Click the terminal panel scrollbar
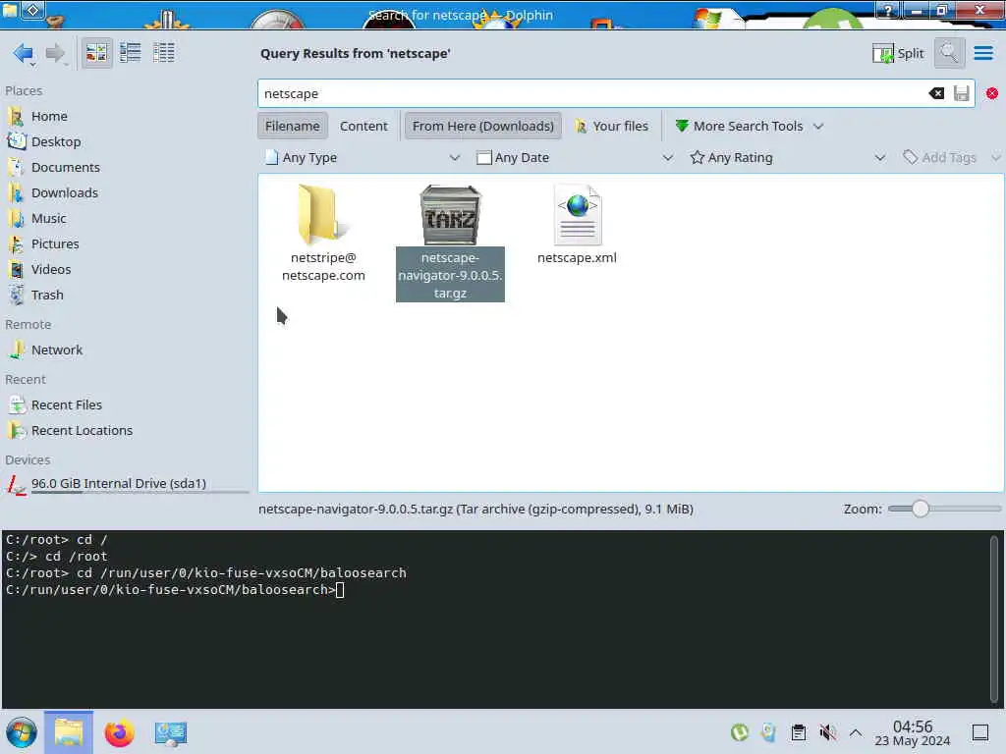Image resolution: width=1006 pixels, height=754 pixels. [994, 619]
